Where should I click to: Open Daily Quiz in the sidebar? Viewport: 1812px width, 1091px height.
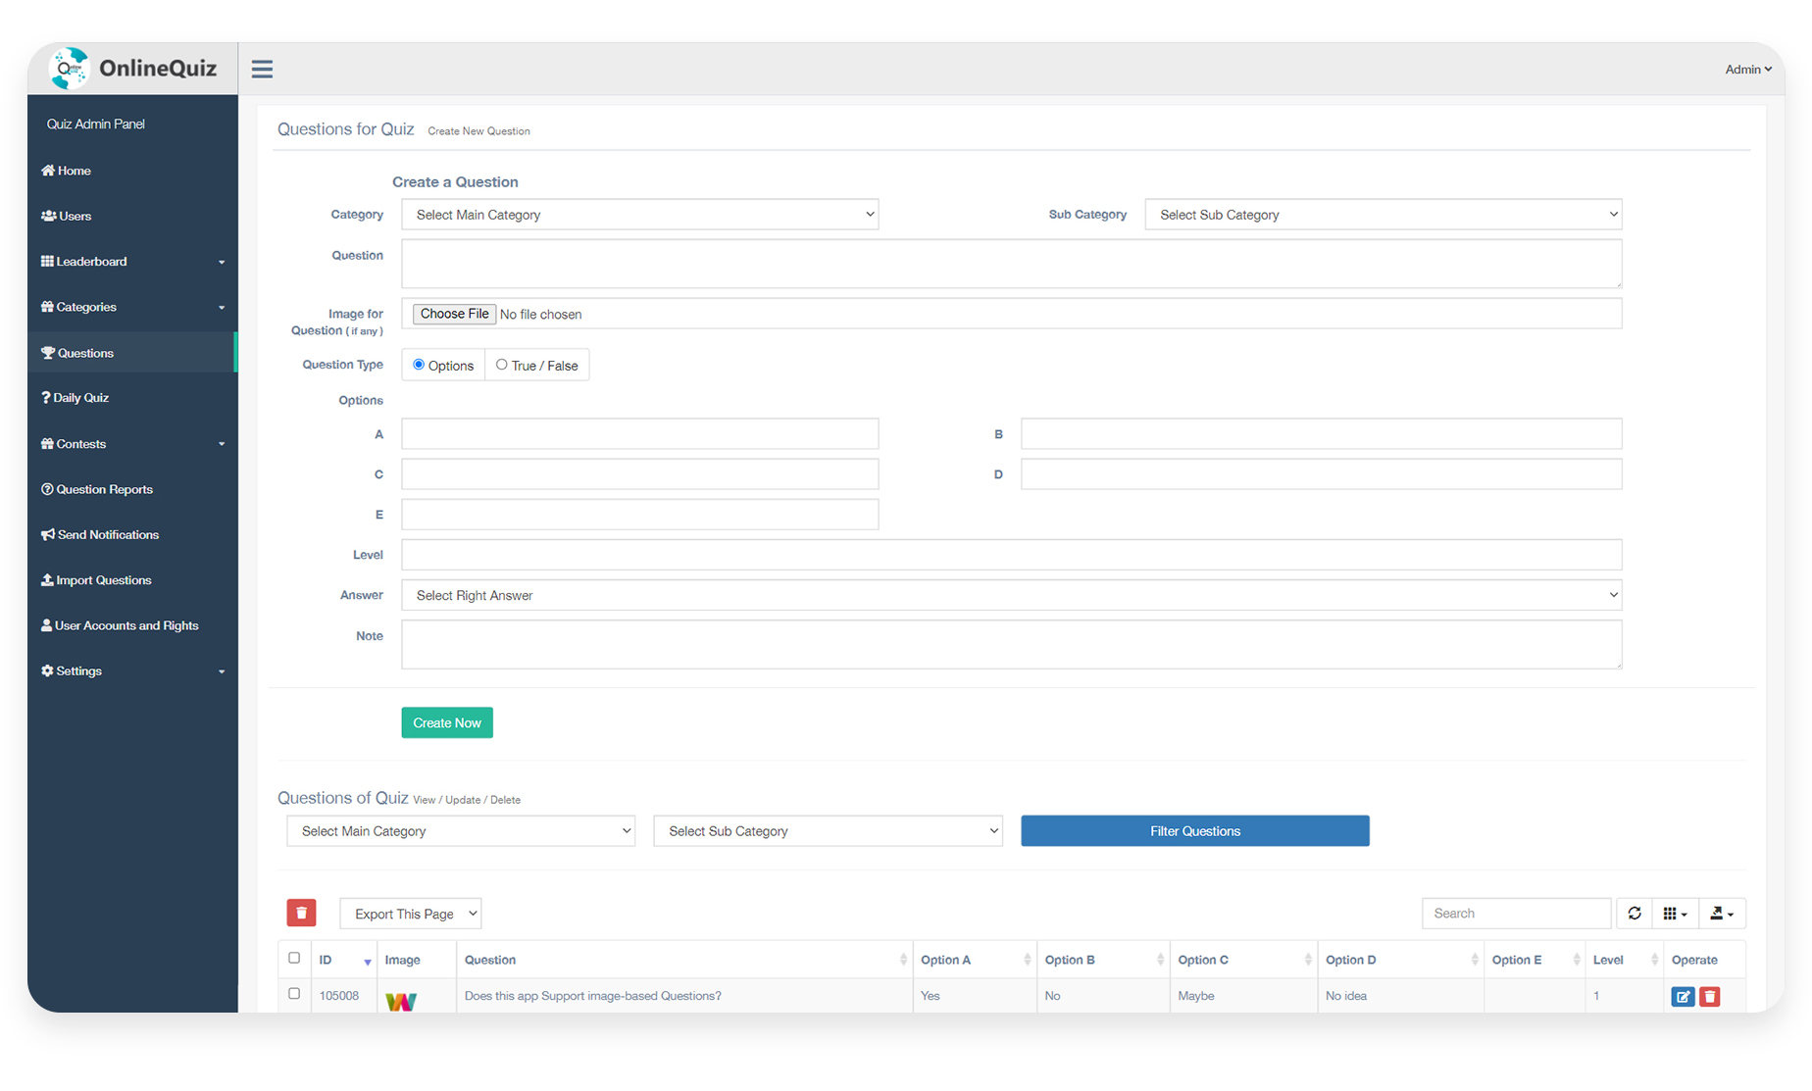pos(80,398)
